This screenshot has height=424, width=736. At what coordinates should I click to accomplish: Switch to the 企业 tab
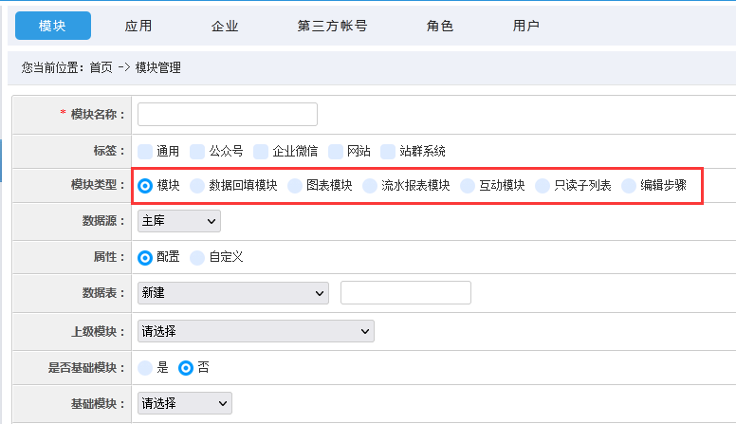tap(225, 26)
